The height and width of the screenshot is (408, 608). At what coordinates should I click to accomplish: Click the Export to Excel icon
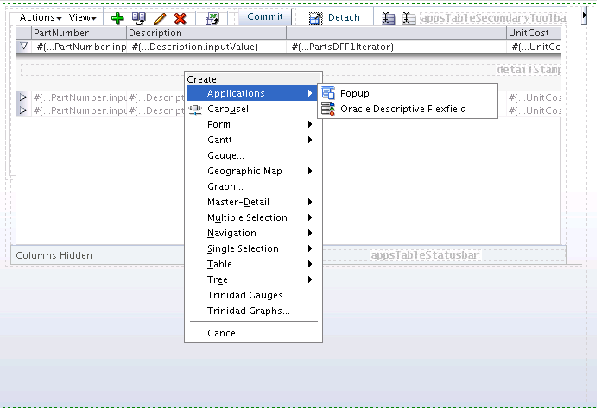click(212, 19)
